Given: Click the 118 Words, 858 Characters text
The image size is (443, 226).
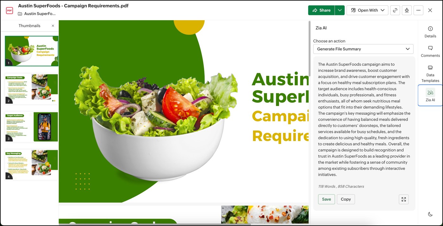Looking at the screenshot, I should (341, 187).
